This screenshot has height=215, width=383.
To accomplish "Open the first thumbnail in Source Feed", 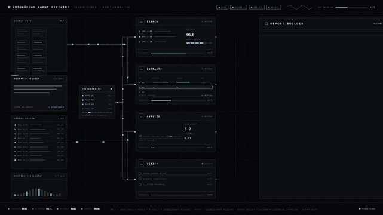I will click(23, 33).
